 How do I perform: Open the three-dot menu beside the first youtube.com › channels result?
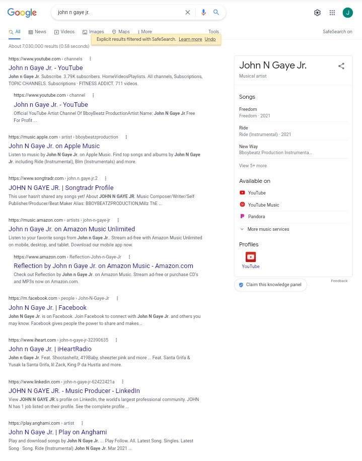tap(90, 59)
